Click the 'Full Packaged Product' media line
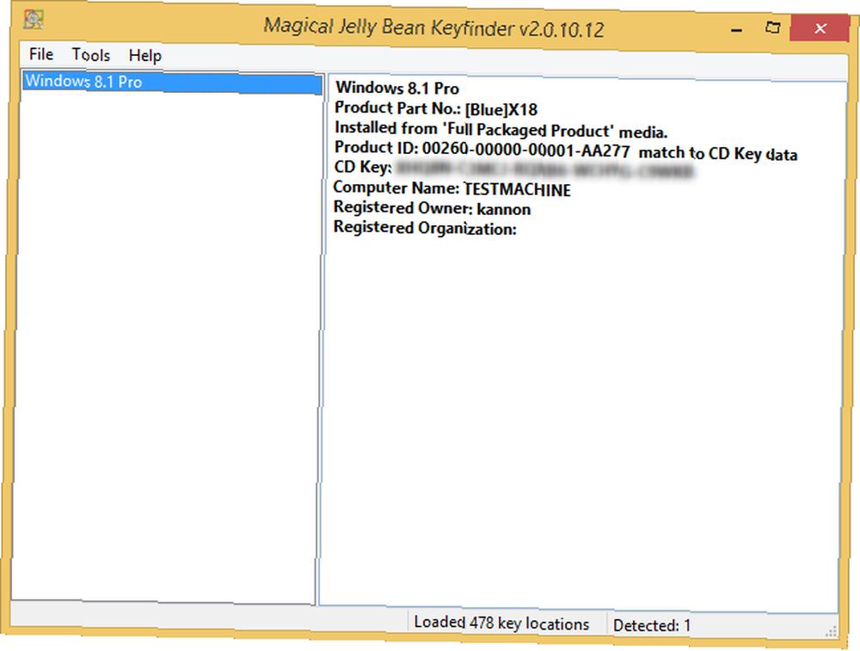 pyautogui.click(x=501, y=130)
